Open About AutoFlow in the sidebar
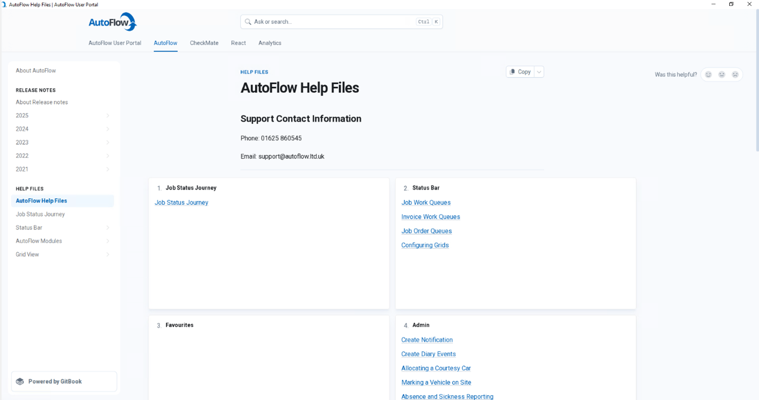Viewport: 759px width, 400px height. tap(36, 70)
